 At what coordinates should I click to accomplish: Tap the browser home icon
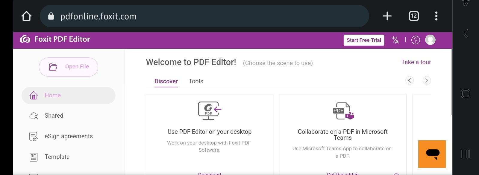[26, 16]
